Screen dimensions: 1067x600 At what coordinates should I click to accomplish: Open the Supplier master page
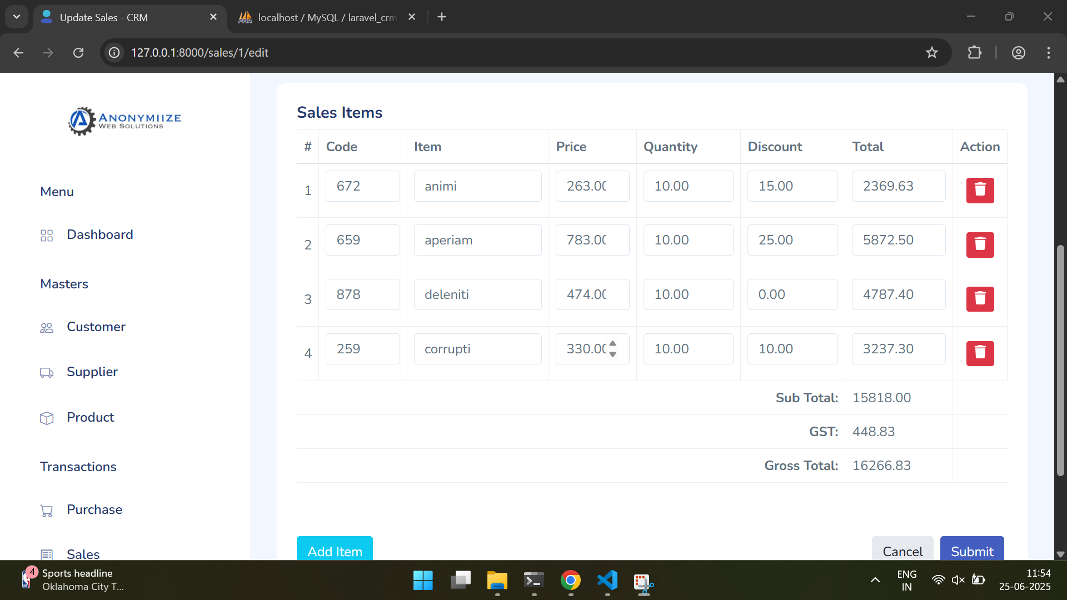pyautogui.click(x=92, y=372)
